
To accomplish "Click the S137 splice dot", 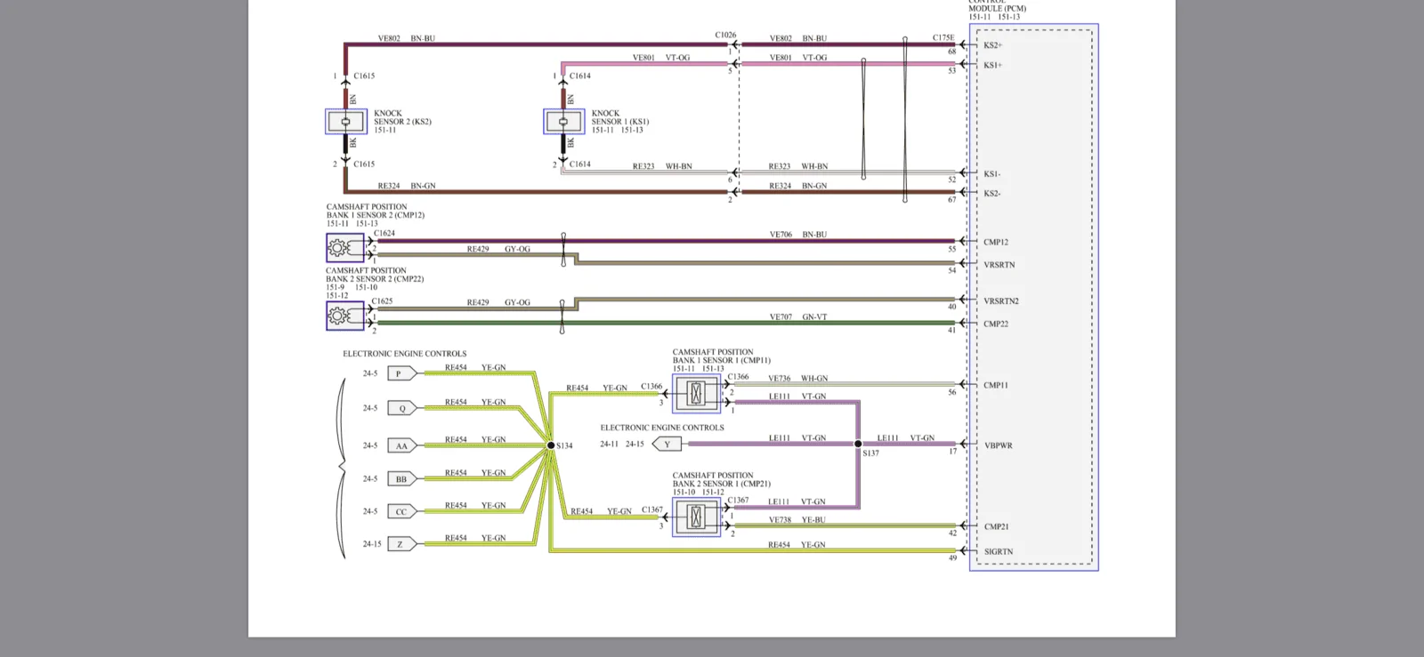I will (x=858, y=444).
